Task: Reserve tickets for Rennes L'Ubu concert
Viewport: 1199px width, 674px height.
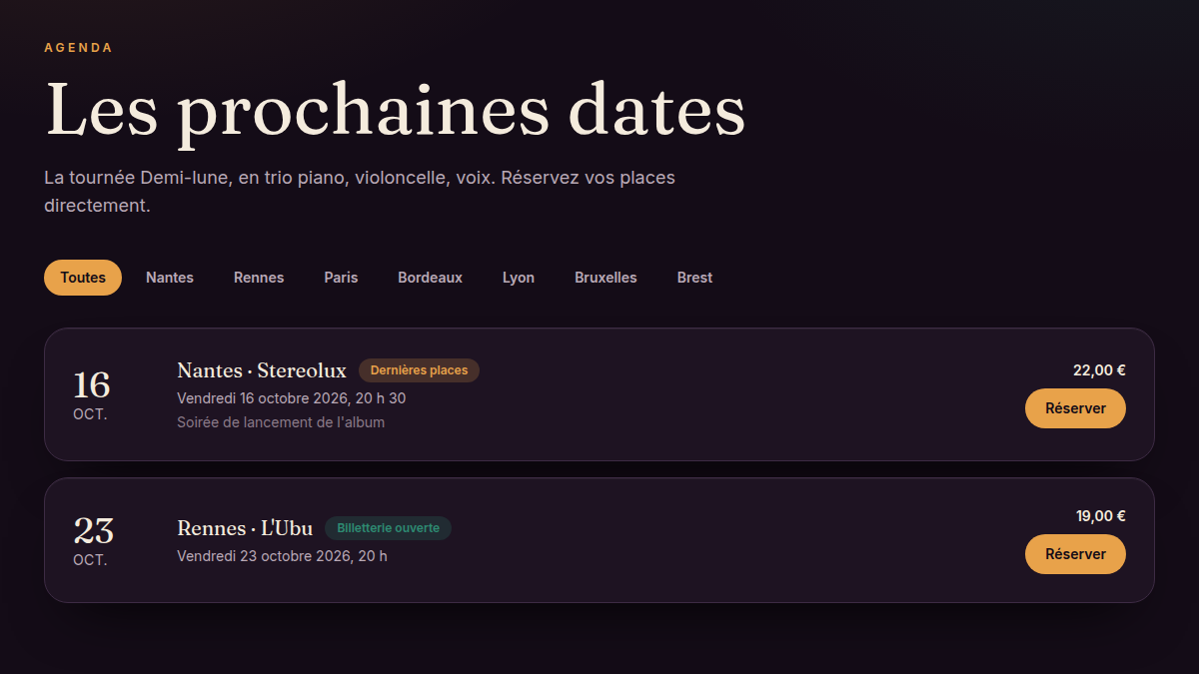Action: (x=1075, y=554)
